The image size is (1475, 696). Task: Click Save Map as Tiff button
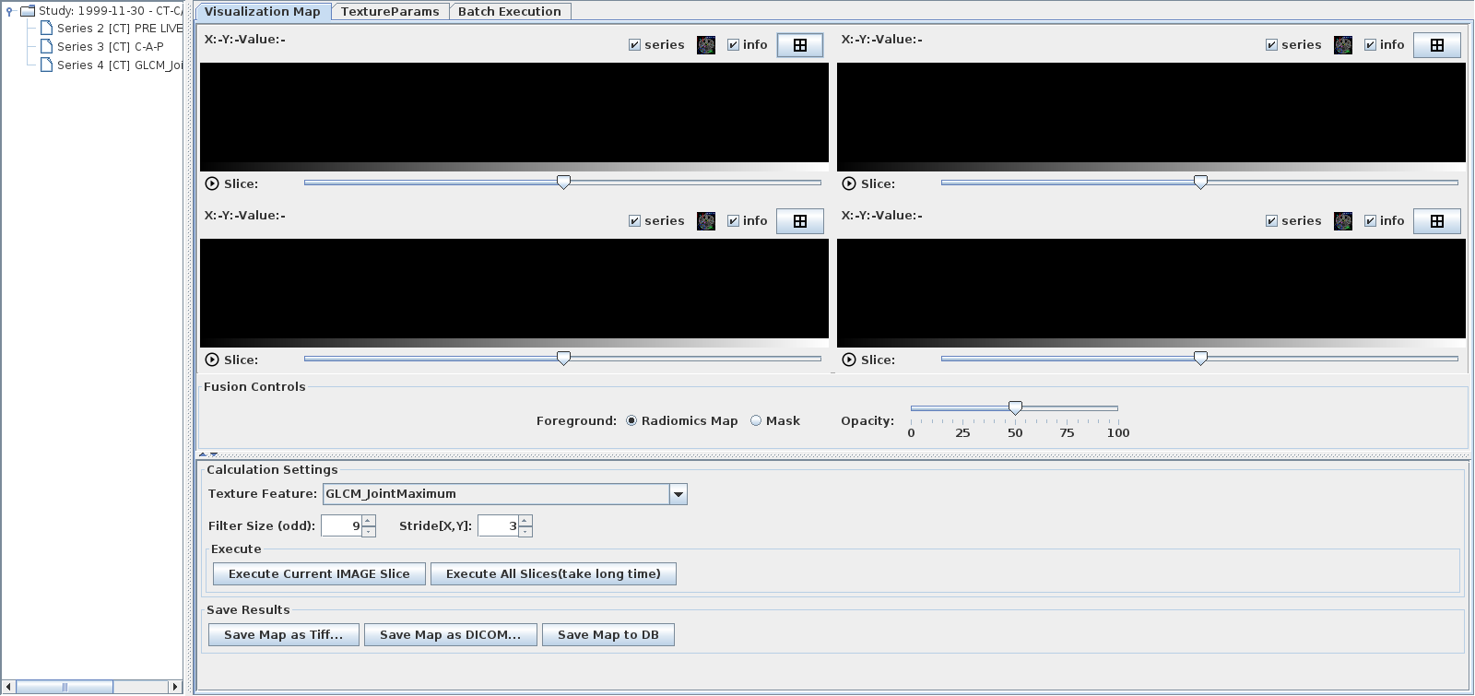coord(283,634)
